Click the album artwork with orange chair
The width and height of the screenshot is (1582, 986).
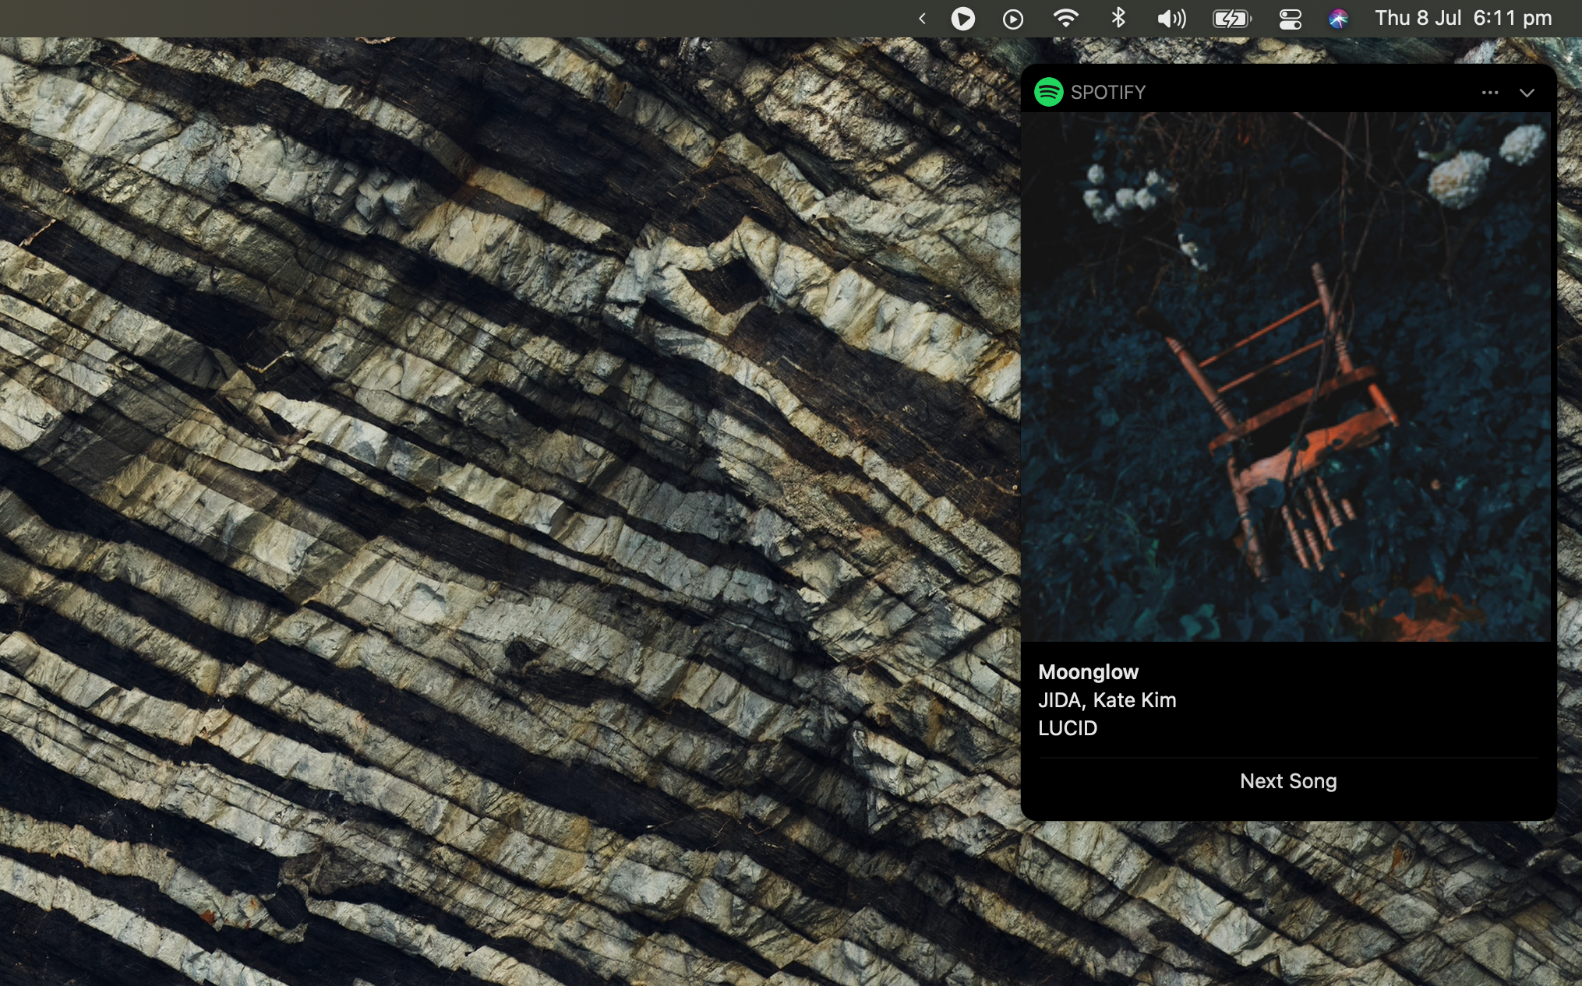(x=1286, y=377)
